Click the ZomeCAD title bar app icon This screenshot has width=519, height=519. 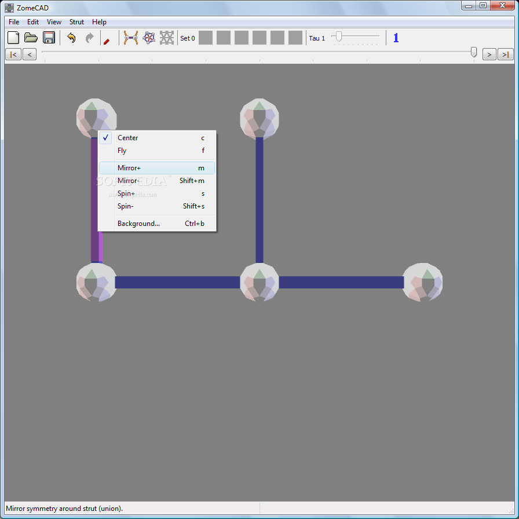coord(9,8)
